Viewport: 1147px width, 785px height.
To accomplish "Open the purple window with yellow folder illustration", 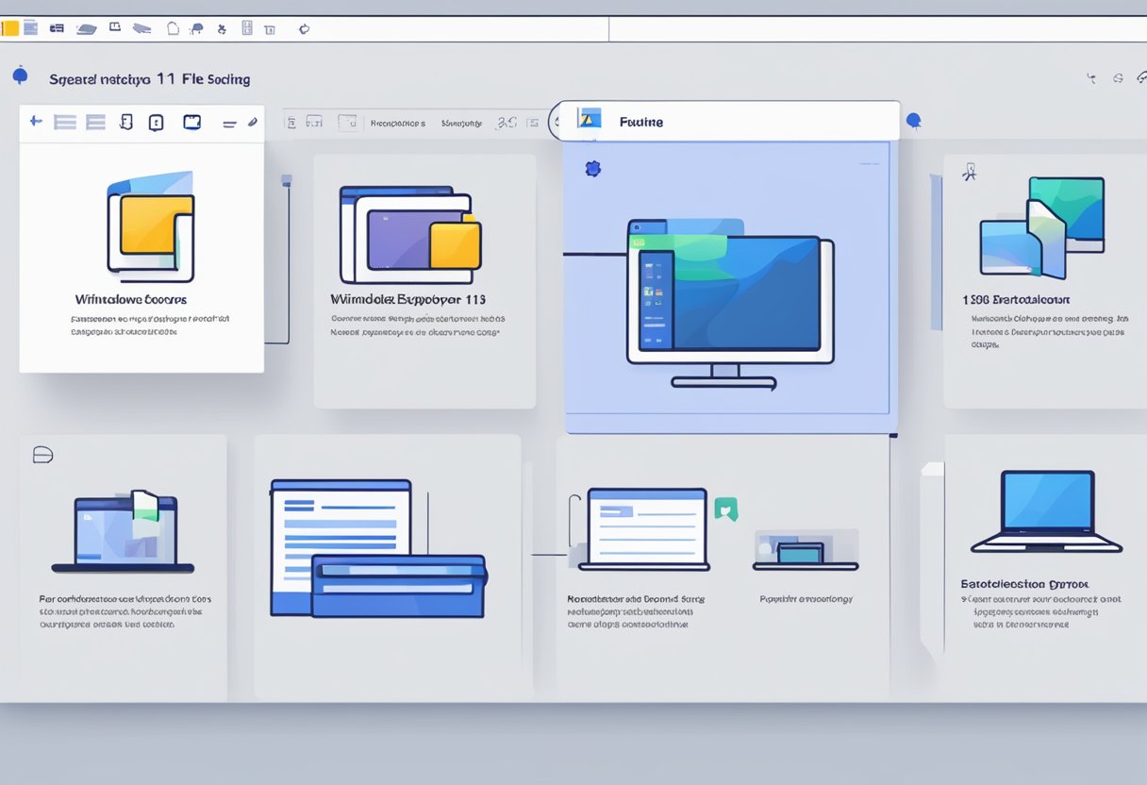I will (409, 234).
